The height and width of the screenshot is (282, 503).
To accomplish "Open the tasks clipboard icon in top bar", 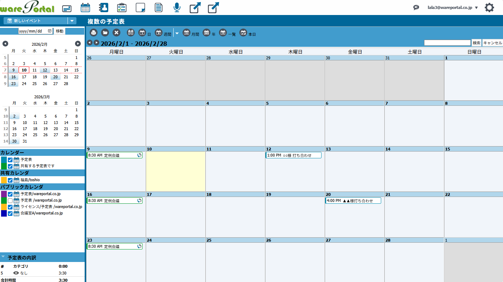I will point(122,8).
